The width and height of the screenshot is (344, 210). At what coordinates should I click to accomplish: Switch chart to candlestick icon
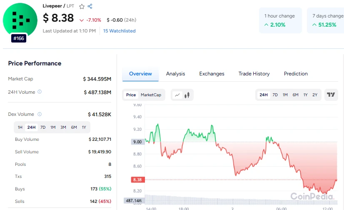pos(187,95)
